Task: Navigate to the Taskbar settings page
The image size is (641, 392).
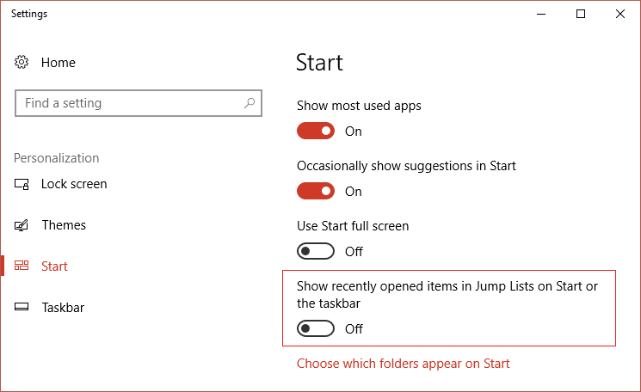Action: 63,308
